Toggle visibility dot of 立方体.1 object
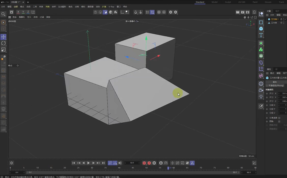287x178 pixels. (x=284, y=19)
